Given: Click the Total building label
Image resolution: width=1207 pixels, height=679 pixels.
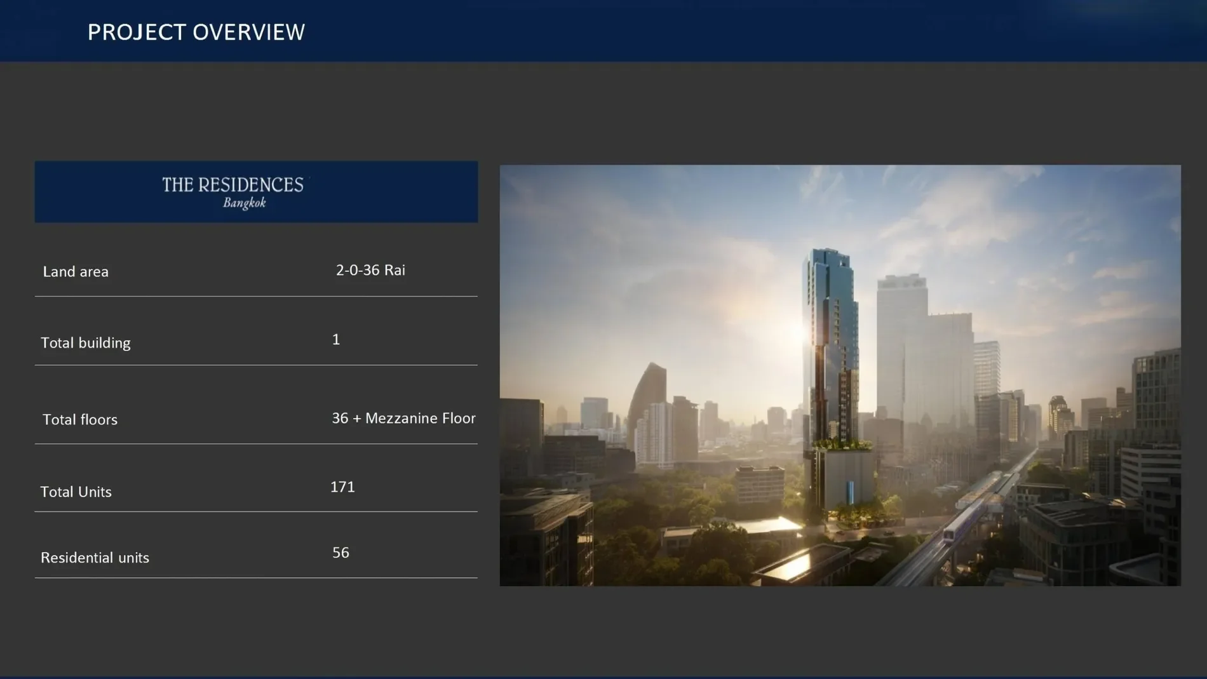Looking at the screenshot, I should [86, 343].
